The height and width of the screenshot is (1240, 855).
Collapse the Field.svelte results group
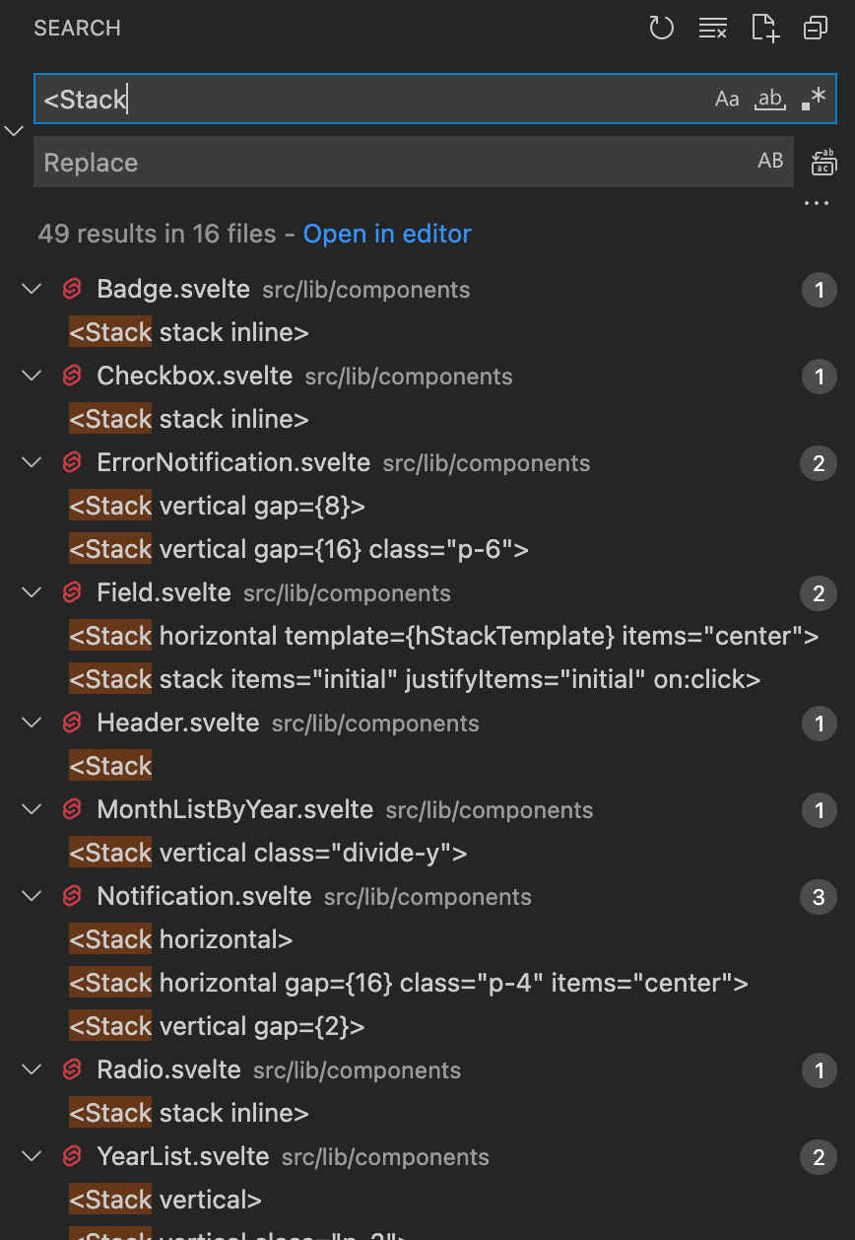31,592
